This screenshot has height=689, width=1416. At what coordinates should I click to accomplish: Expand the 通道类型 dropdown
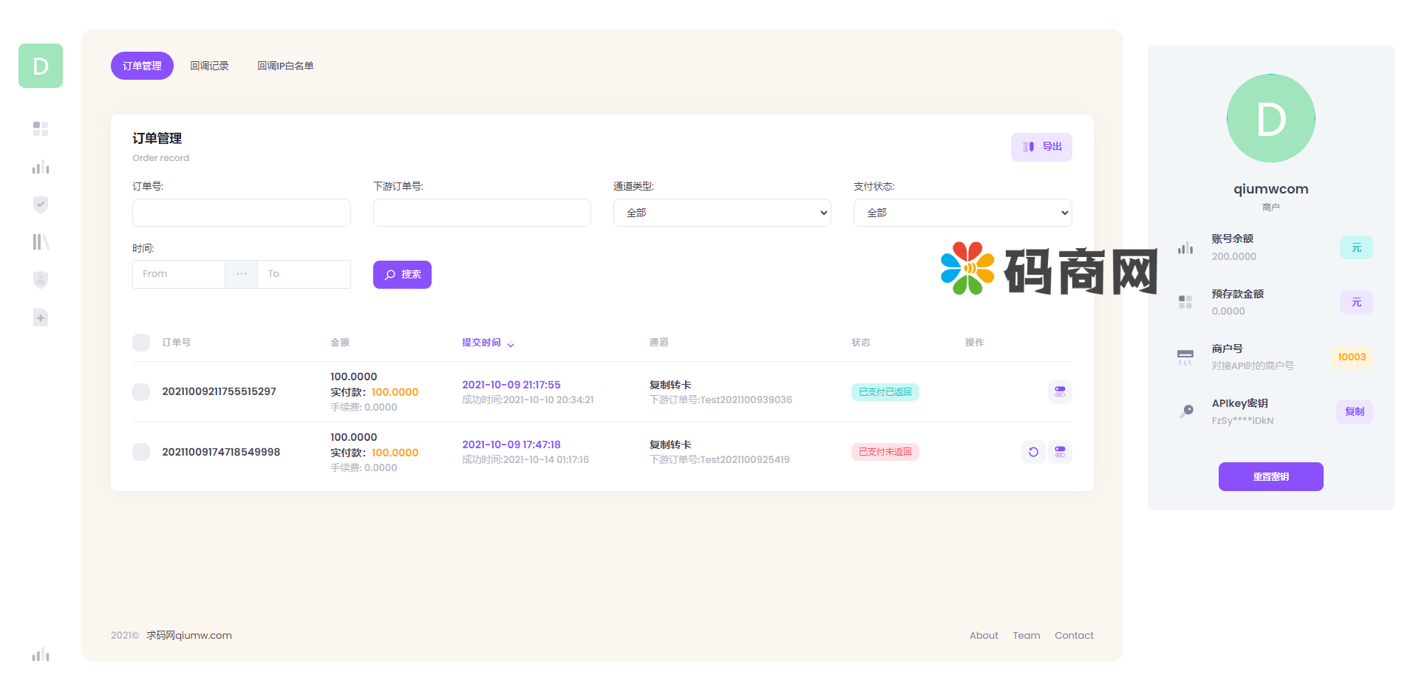[722, 213]
